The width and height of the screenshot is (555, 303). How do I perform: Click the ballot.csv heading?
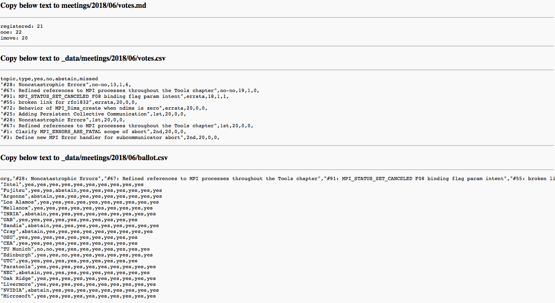(84, 158)
